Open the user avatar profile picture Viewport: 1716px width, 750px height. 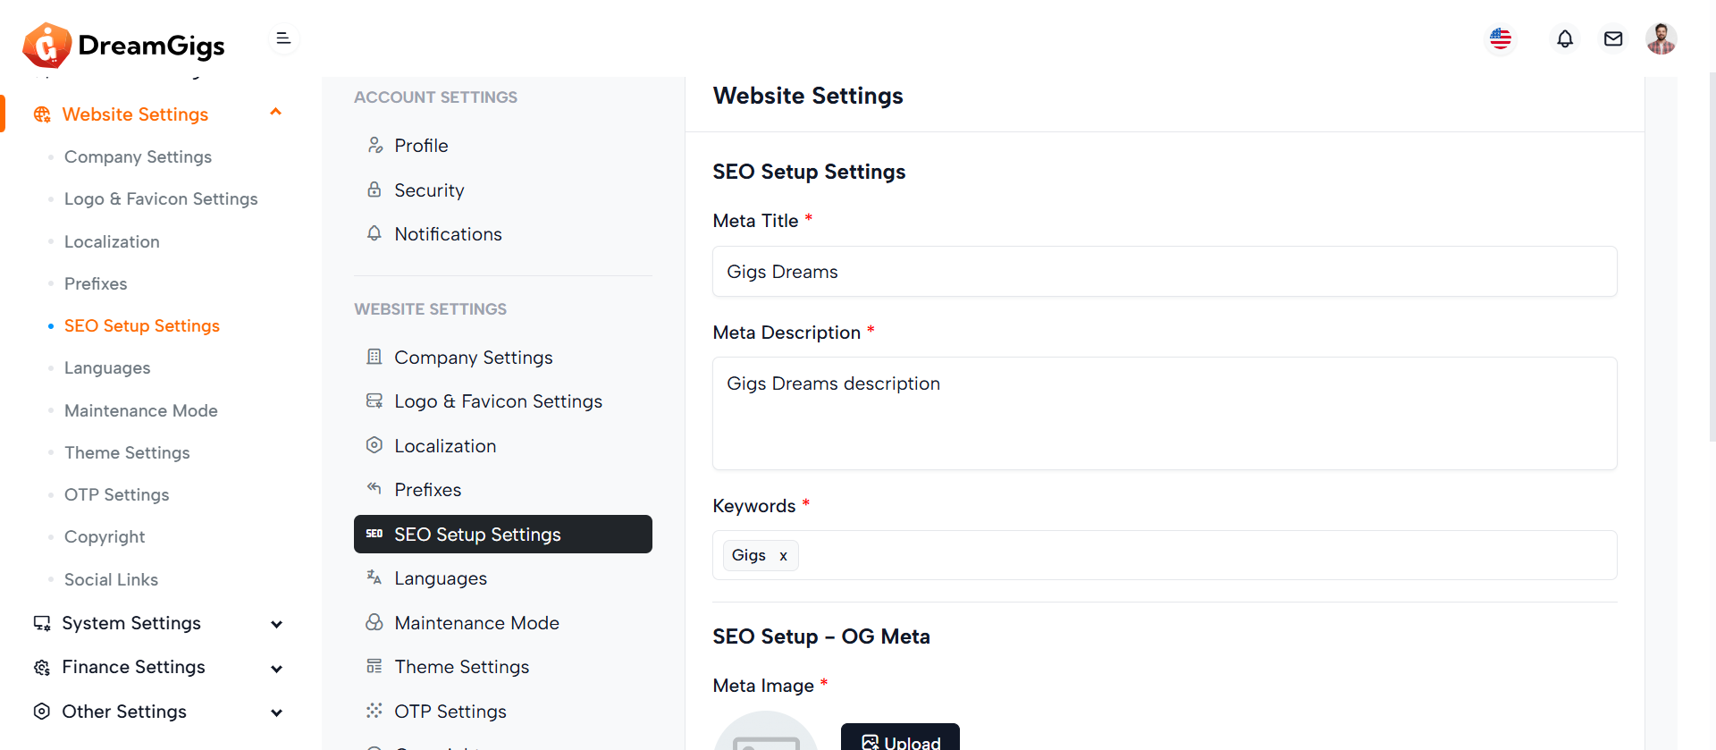1661,39
